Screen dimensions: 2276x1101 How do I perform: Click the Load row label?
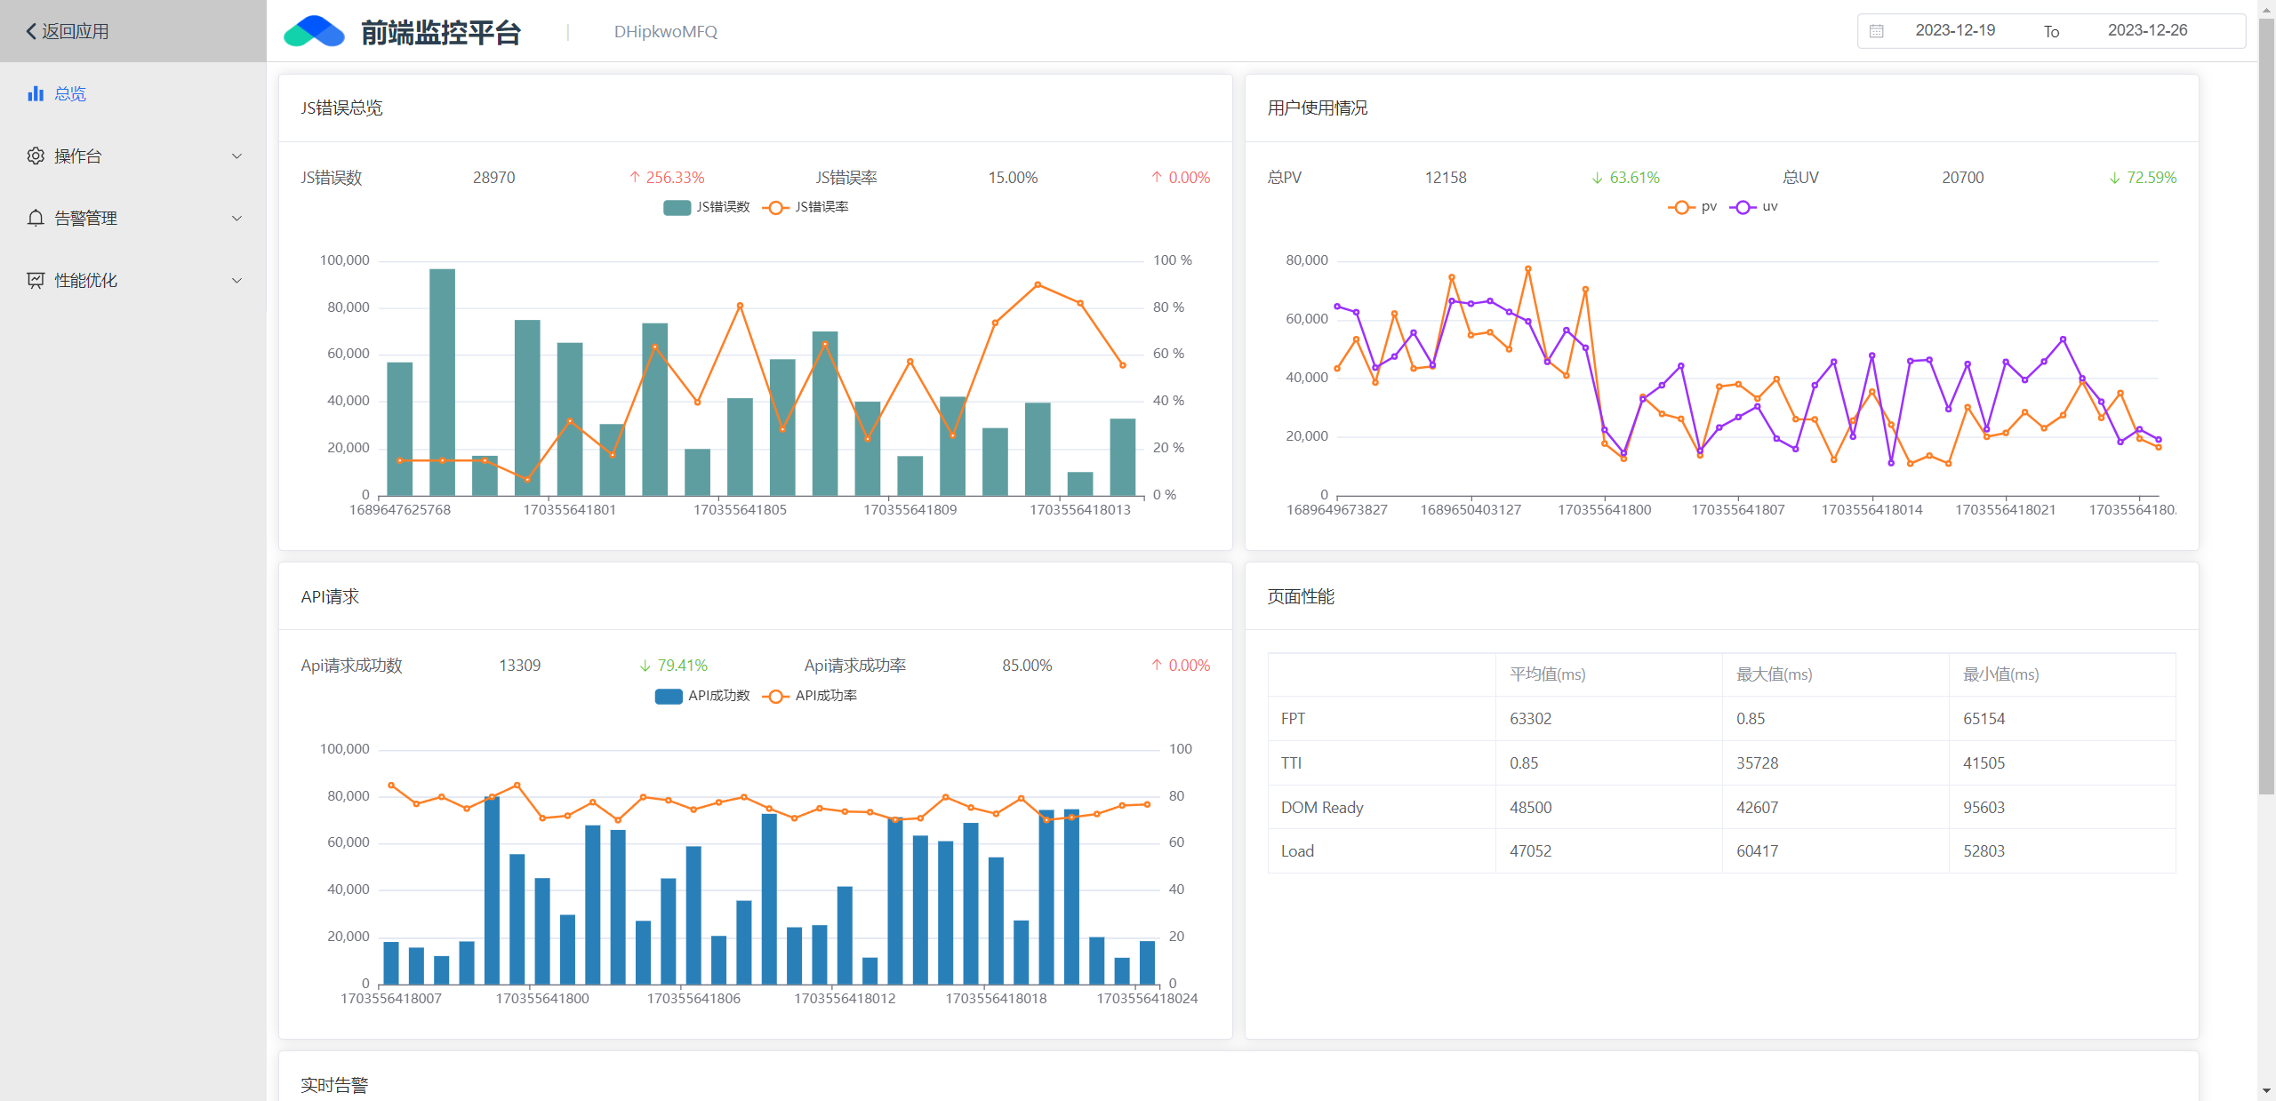point(1297,851)
